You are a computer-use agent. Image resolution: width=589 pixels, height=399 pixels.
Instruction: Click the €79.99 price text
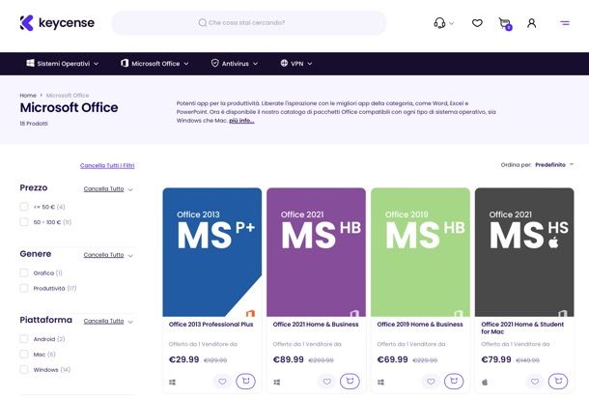point(496,359)
